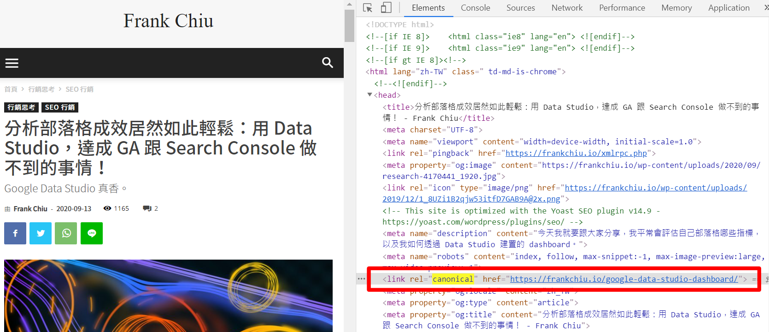This screenshot has width=769, height=332.
Task: Click the three-dot menu beside canonical line
Action: pyautogui.click(x=361, y=279)
